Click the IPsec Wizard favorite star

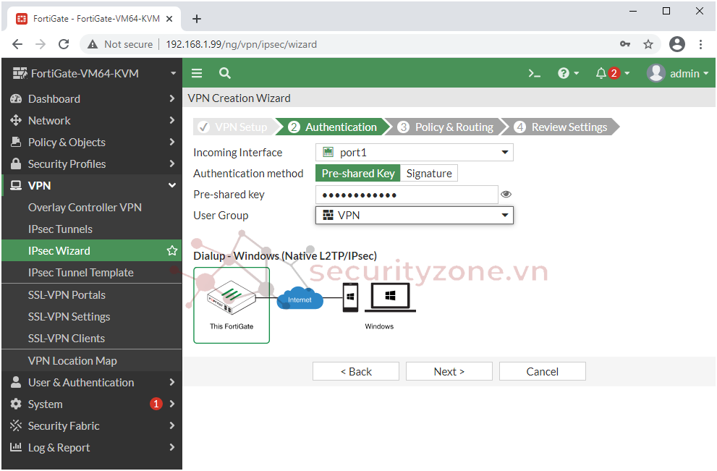click(172, 251)
